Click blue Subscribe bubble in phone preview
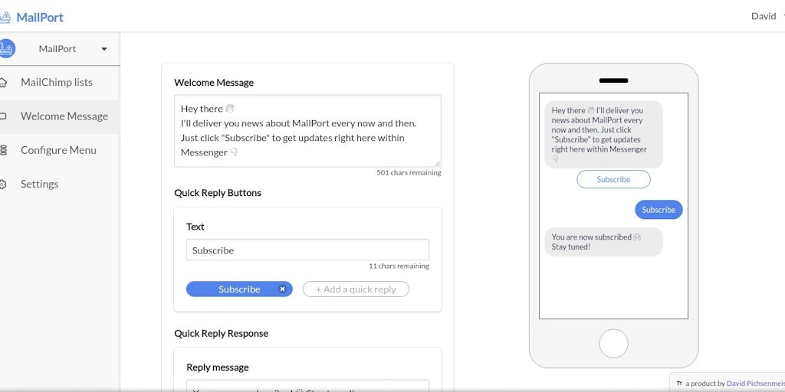 [659, 210]
